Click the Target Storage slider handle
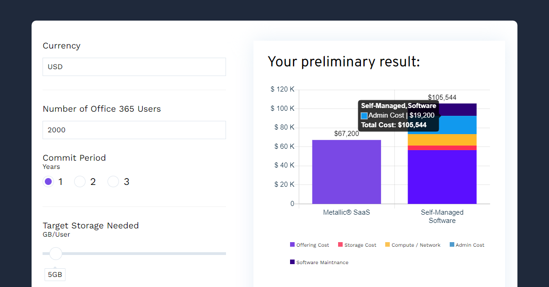The height and width of the screenshot is (287, 549). 56,253
